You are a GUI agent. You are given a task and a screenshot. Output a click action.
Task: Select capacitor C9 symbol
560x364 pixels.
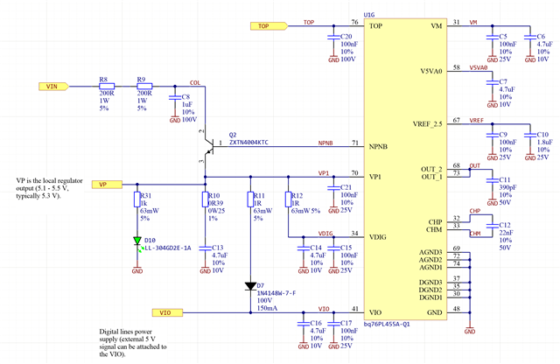(x=492, y=136)
